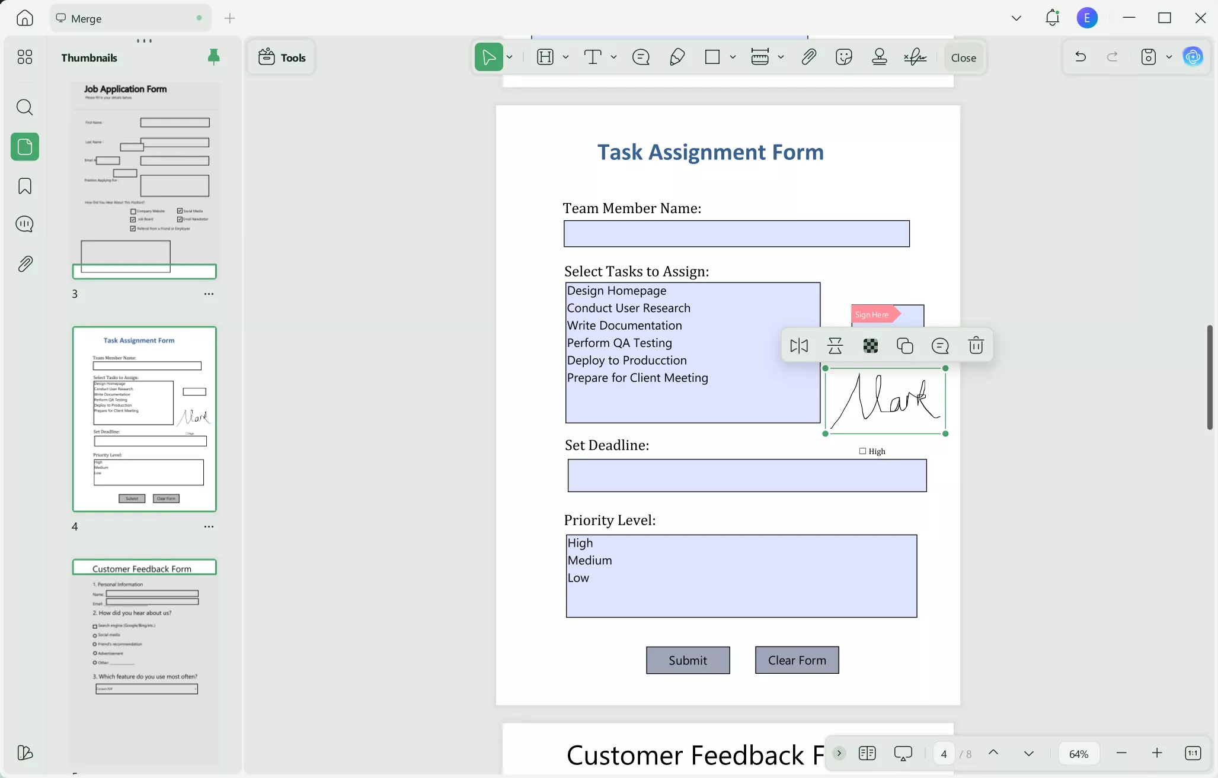Image resolution: width=1218 pixels, height=778 pixels.
Task: Pick the Highlighter tool
Action: click(x=677, y=57)
